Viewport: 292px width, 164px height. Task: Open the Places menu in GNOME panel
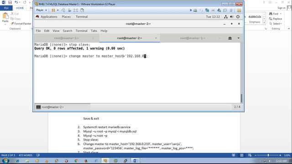pos(66,17)
